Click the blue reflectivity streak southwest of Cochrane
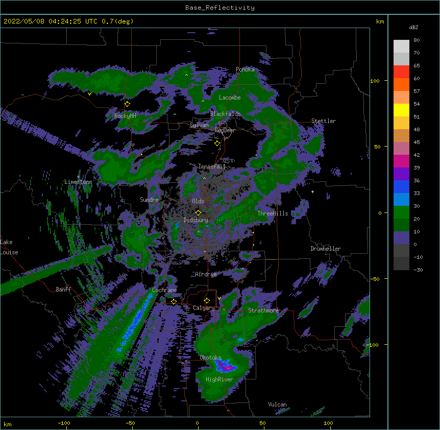Screen dimensions: 440x430 pos(135,323)
